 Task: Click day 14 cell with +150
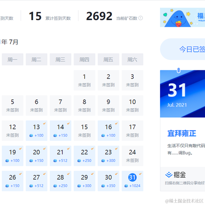[61, 131]
